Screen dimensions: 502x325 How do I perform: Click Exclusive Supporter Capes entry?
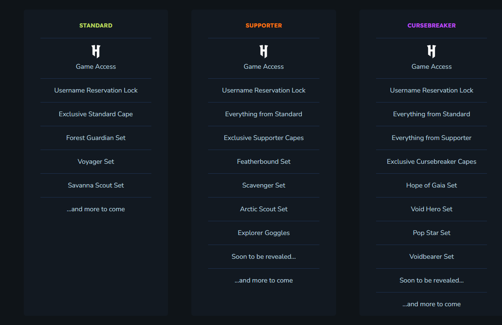pos(264,138)
